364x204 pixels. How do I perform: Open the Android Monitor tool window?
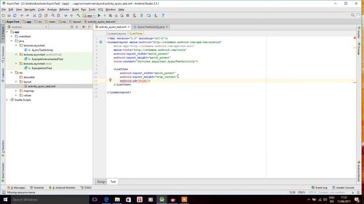pos(62,188)
